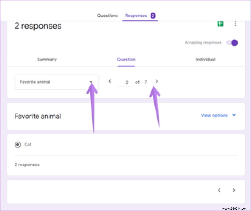Click the left arrow at the bottom card
Screen dimensions: 251x211
[219, 190]
